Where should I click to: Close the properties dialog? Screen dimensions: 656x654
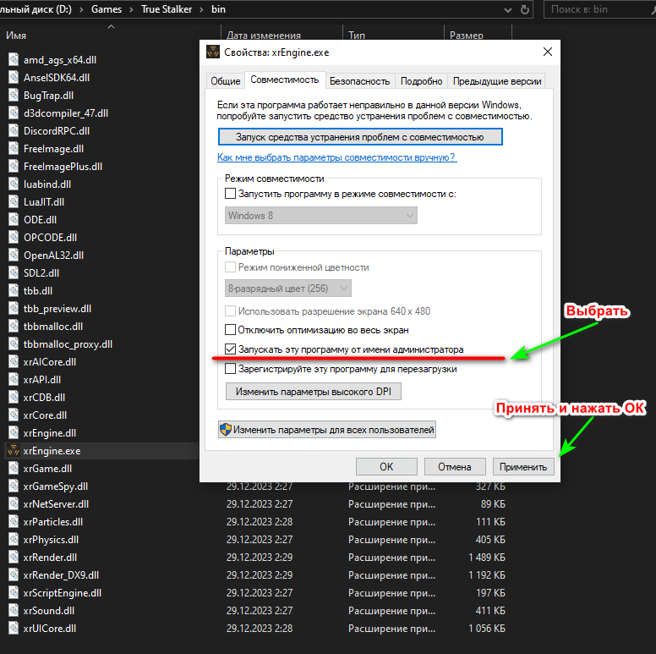point(548,52)
